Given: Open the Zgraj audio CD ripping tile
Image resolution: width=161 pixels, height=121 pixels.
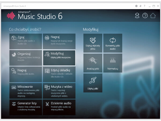Looking at the screenshot, I should 26,41.
